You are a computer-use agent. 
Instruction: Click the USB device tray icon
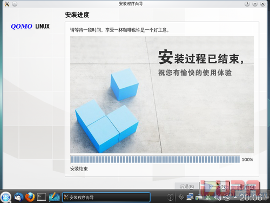pos(227,198)
